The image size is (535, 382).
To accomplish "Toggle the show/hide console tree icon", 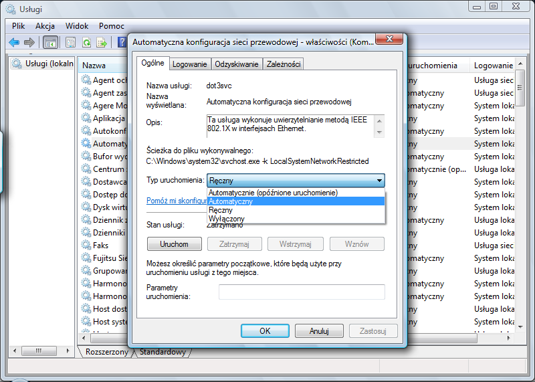I will [50, 42].
